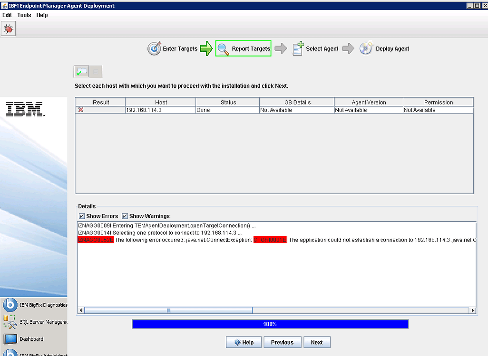
Task: Click the red bug debug toolbar icon
Action: pyautogui.click(x=9, y=29)
